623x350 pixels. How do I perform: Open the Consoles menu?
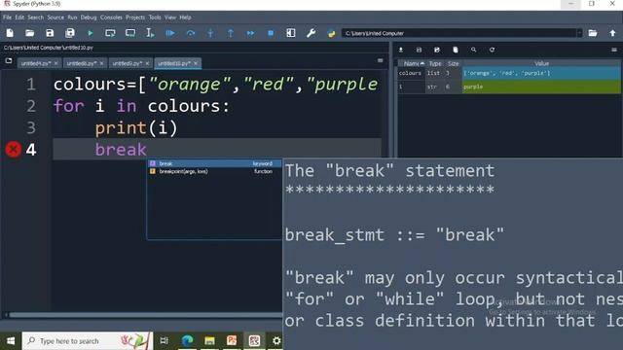click(111, 17)
